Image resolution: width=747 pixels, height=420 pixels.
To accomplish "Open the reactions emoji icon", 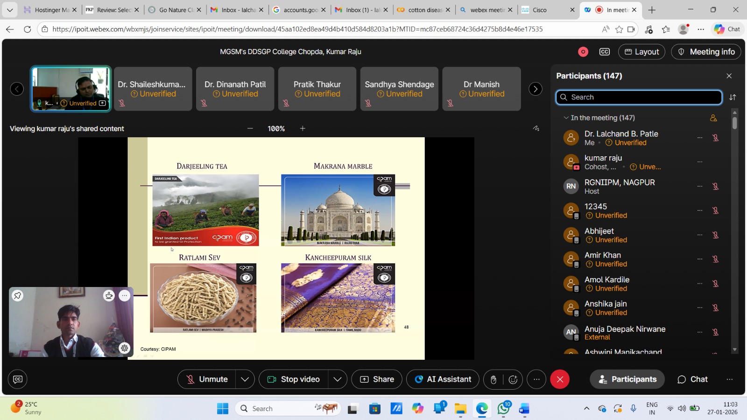I will [513, 379].
